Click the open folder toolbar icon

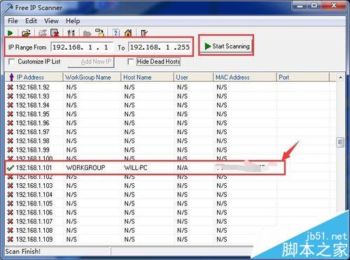[x=26, y=33]
